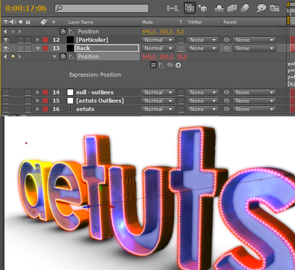Open Mode dropdown for Back layer
The height and width of the screenshot is (270, 295).
[158, 48]
